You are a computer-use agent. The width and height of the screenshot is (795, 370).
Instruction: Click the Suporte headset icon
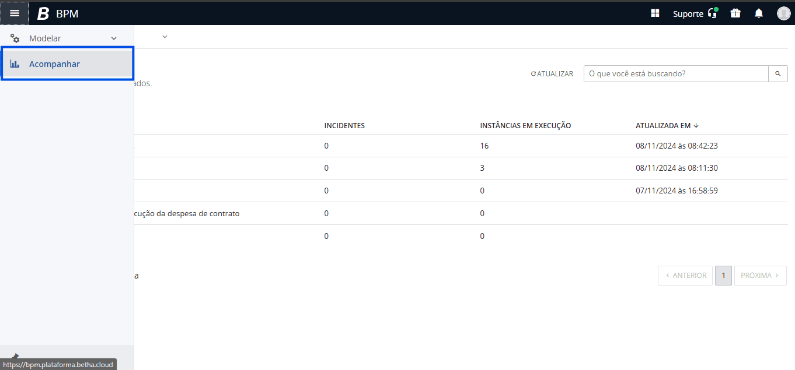pyautogui.click(x=712, y=13)
